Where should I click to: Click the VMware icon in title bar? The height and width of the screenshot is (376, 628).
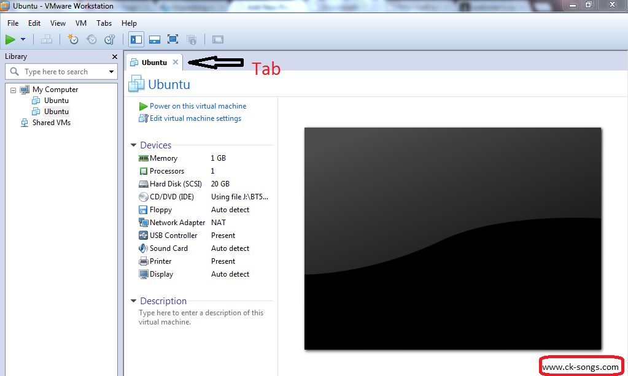(5, 6)
